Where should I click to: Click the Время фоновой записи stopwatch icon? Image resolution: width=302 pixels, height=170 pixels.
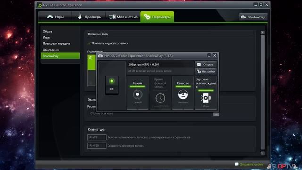pos(160,98)
